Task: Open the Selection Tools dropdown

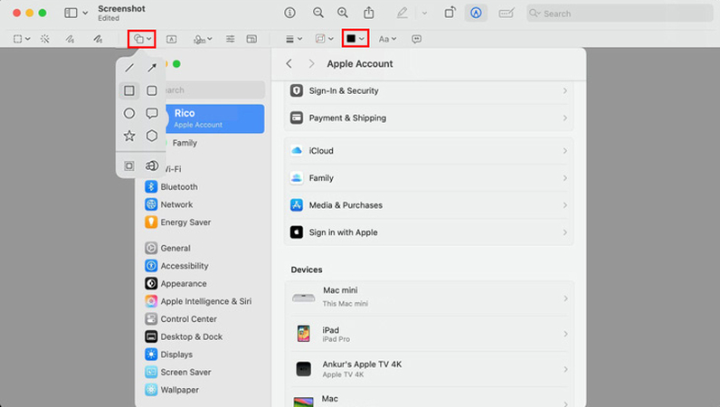Action: [x=22, y=39]
